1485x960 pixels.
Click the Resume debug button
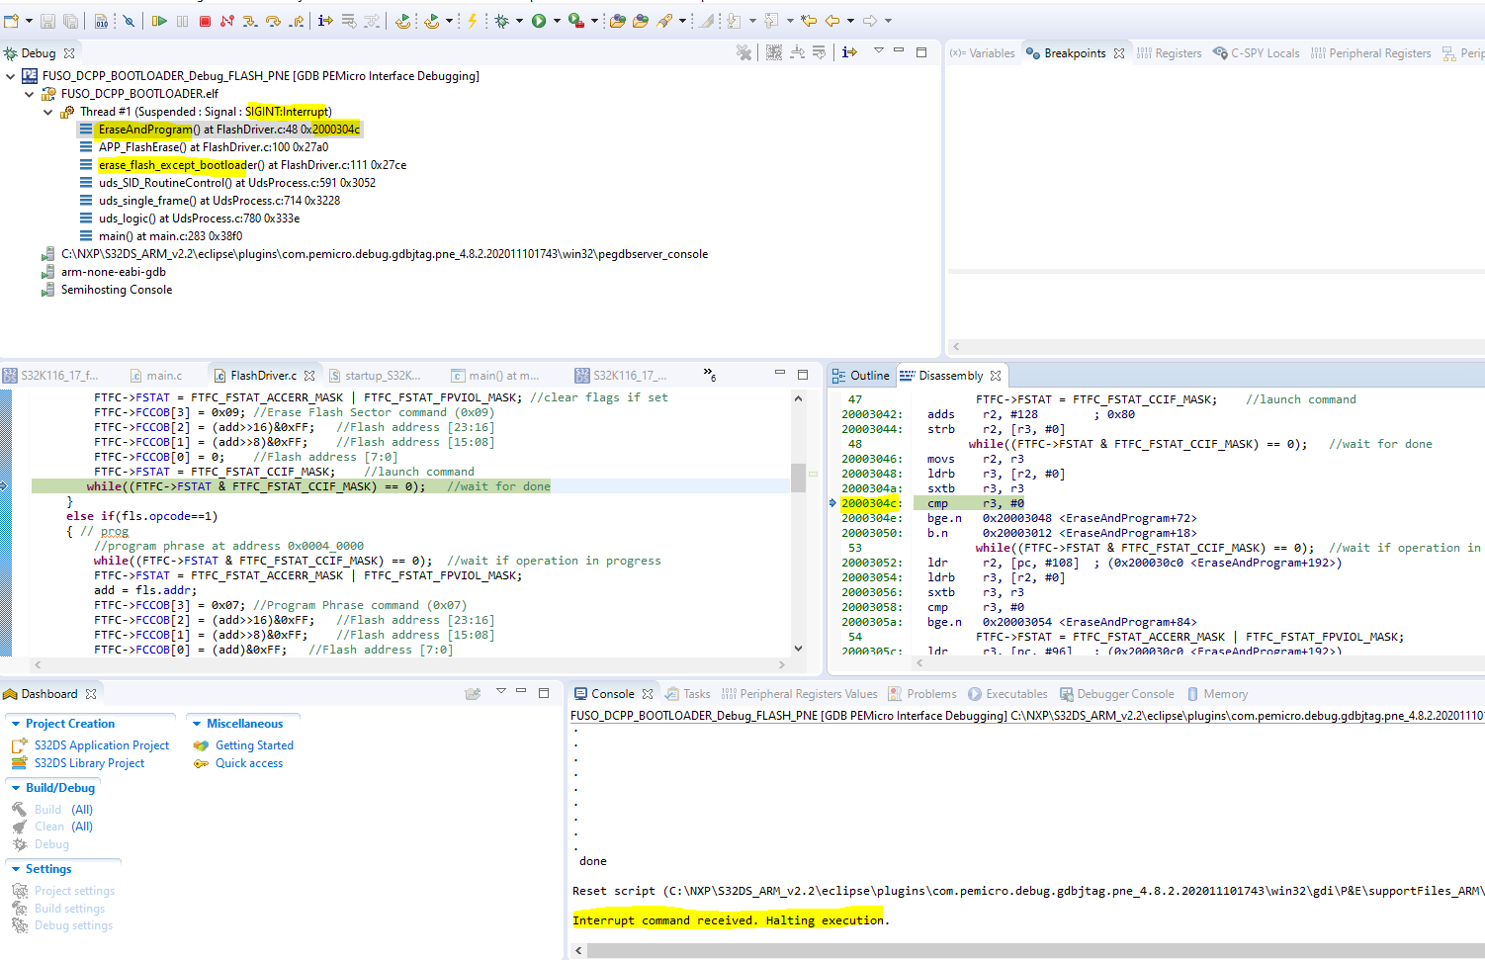point(159,21)
